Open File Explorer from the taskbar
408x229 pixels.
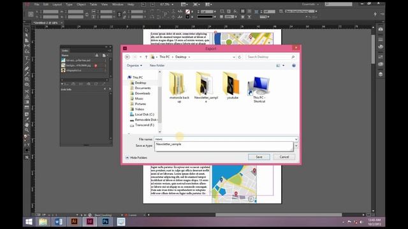[43, 221]
